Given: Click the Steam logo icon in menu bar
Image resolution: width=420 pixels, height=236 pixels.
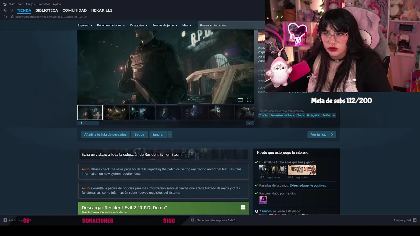Looking at the screenshot, I should (5, 4).
